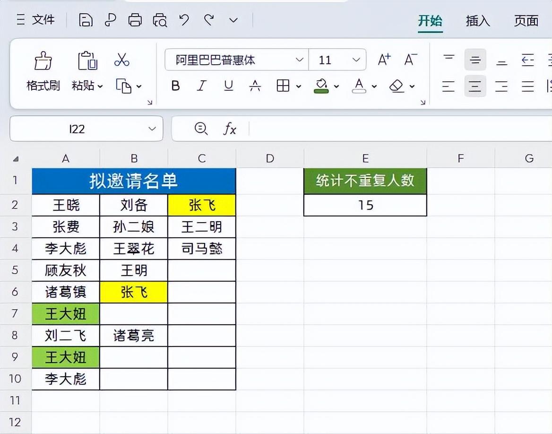Open the 粘贴 dropdown arrow
Screen dimensions: 552x434
[x=100, y=86]
